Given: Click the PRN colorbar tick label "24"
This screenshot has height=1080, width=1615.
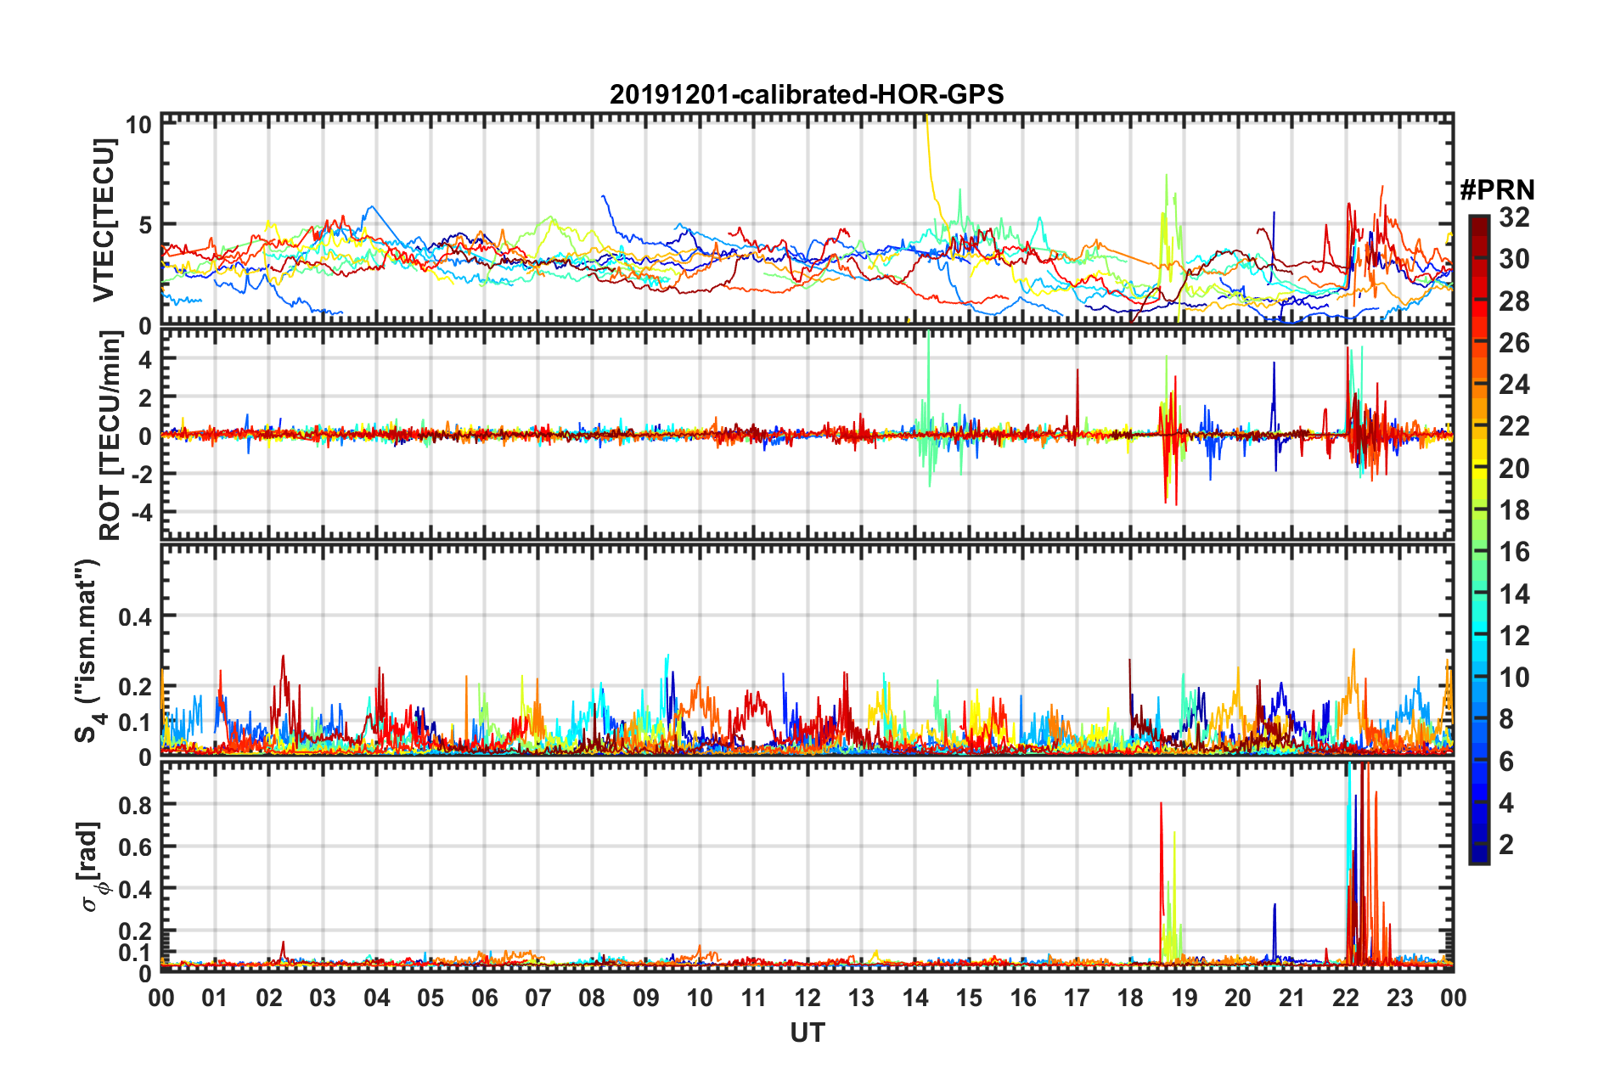Looking at the screenshot, I should [x=1514, y=385].
